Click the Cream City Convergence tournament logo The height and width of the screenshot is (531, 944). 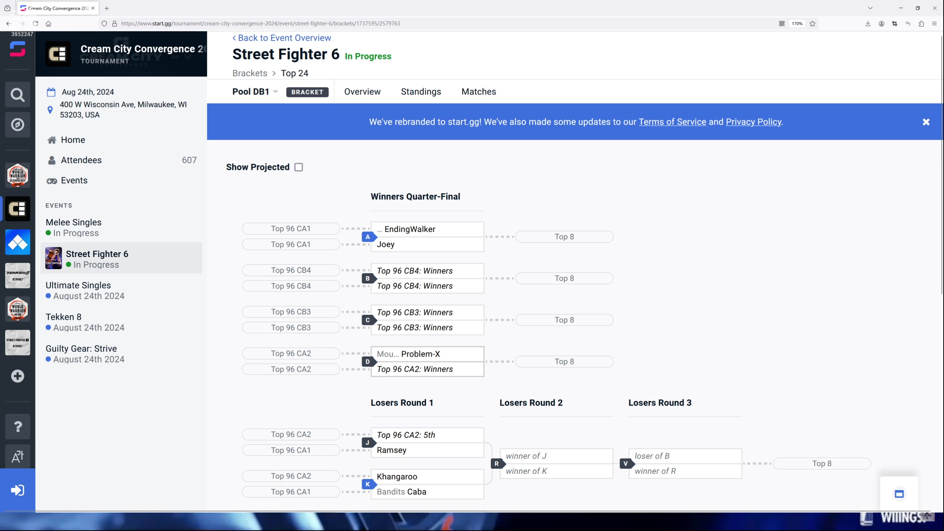pyautogui.click(x=58, y=54)
